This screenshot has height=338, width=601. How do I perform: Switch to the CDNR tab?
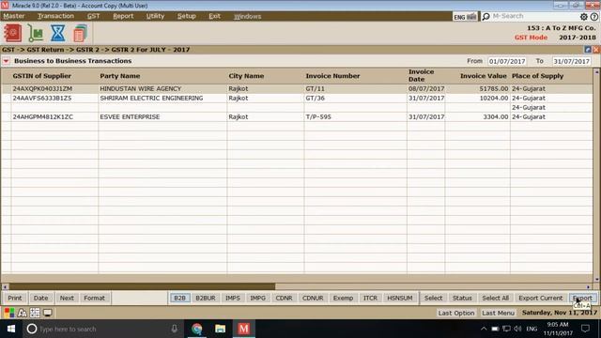pos(284,298)
